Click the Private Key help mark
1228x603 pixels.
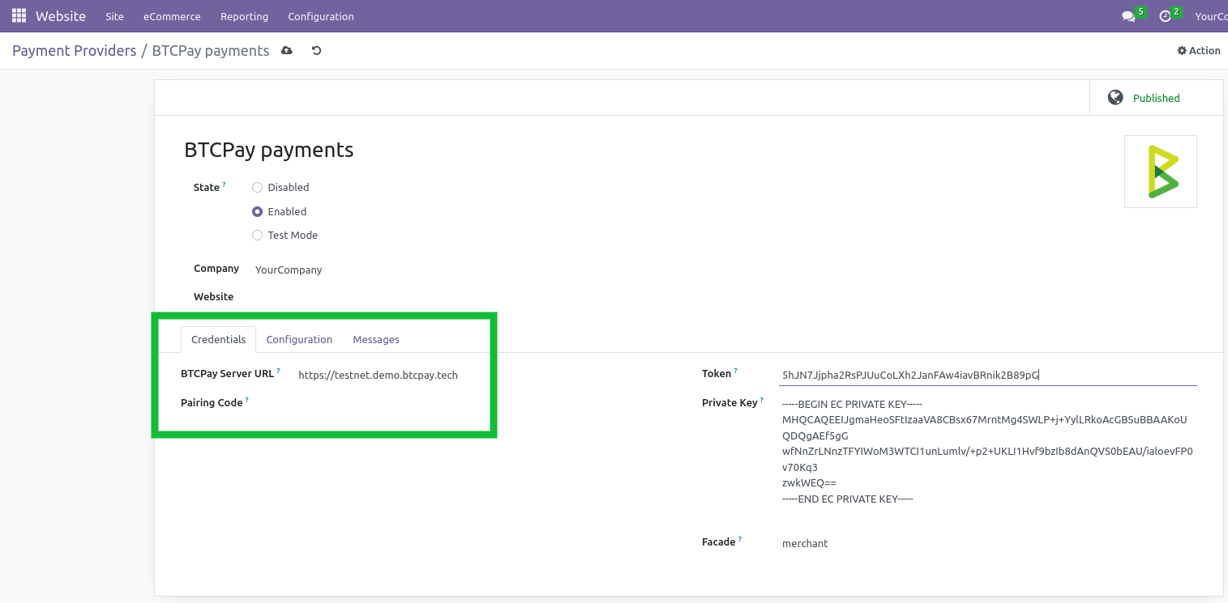762,401
